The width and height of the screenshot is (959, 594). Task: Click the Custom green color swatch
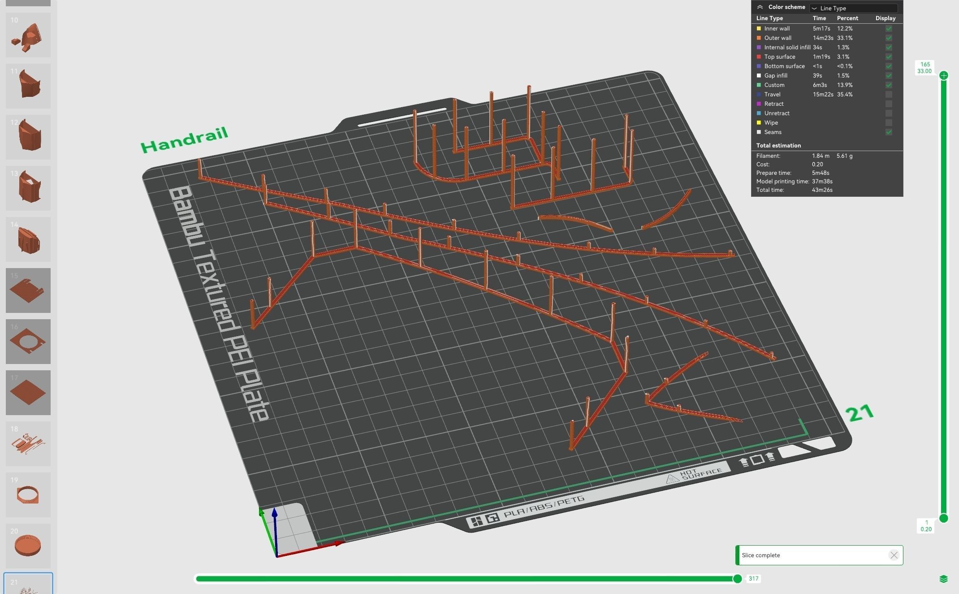click(x=759, y=85)
